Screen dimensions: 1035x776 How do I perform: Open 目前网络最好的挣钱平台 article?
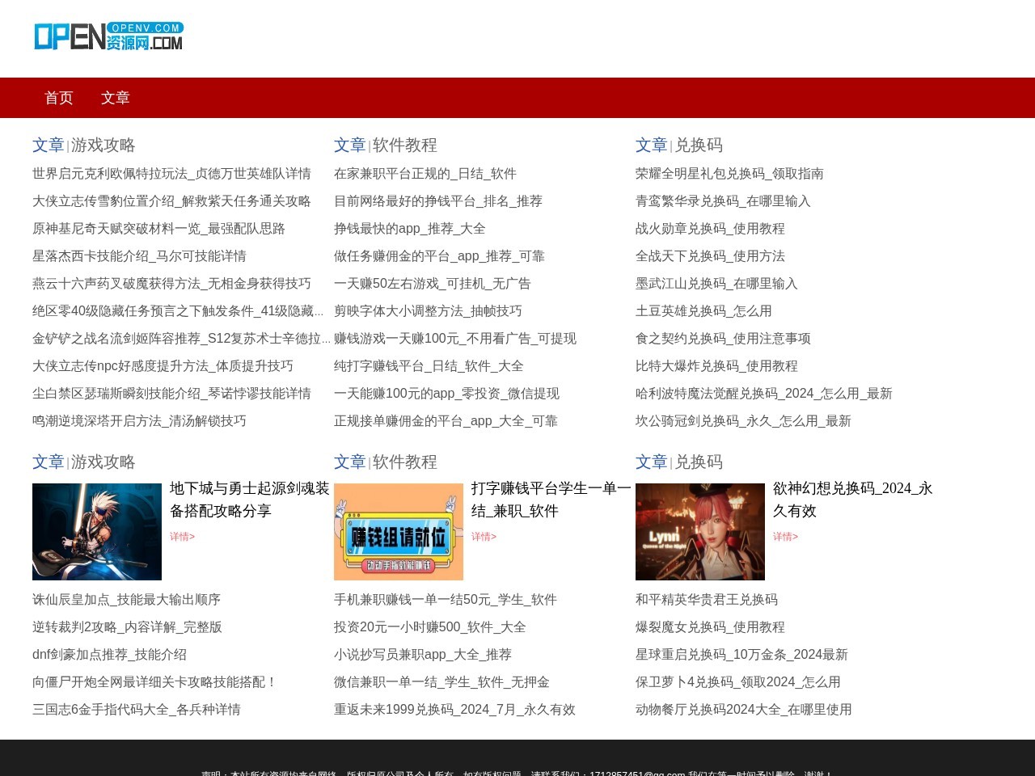click(438, 201)
